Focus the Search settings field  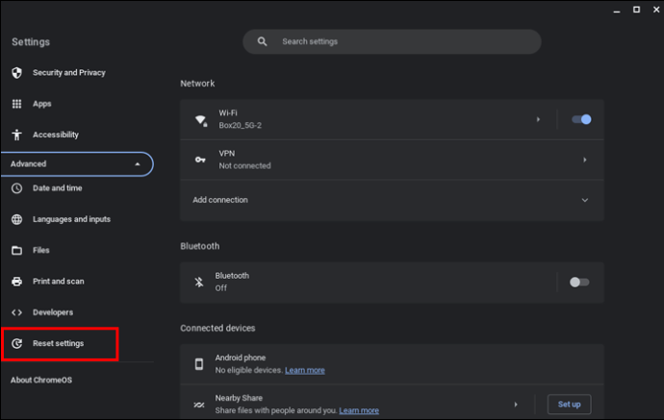point(392,41)
